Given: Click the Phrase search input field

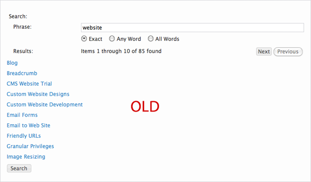Looking at the screenshot, I should 192,28.
